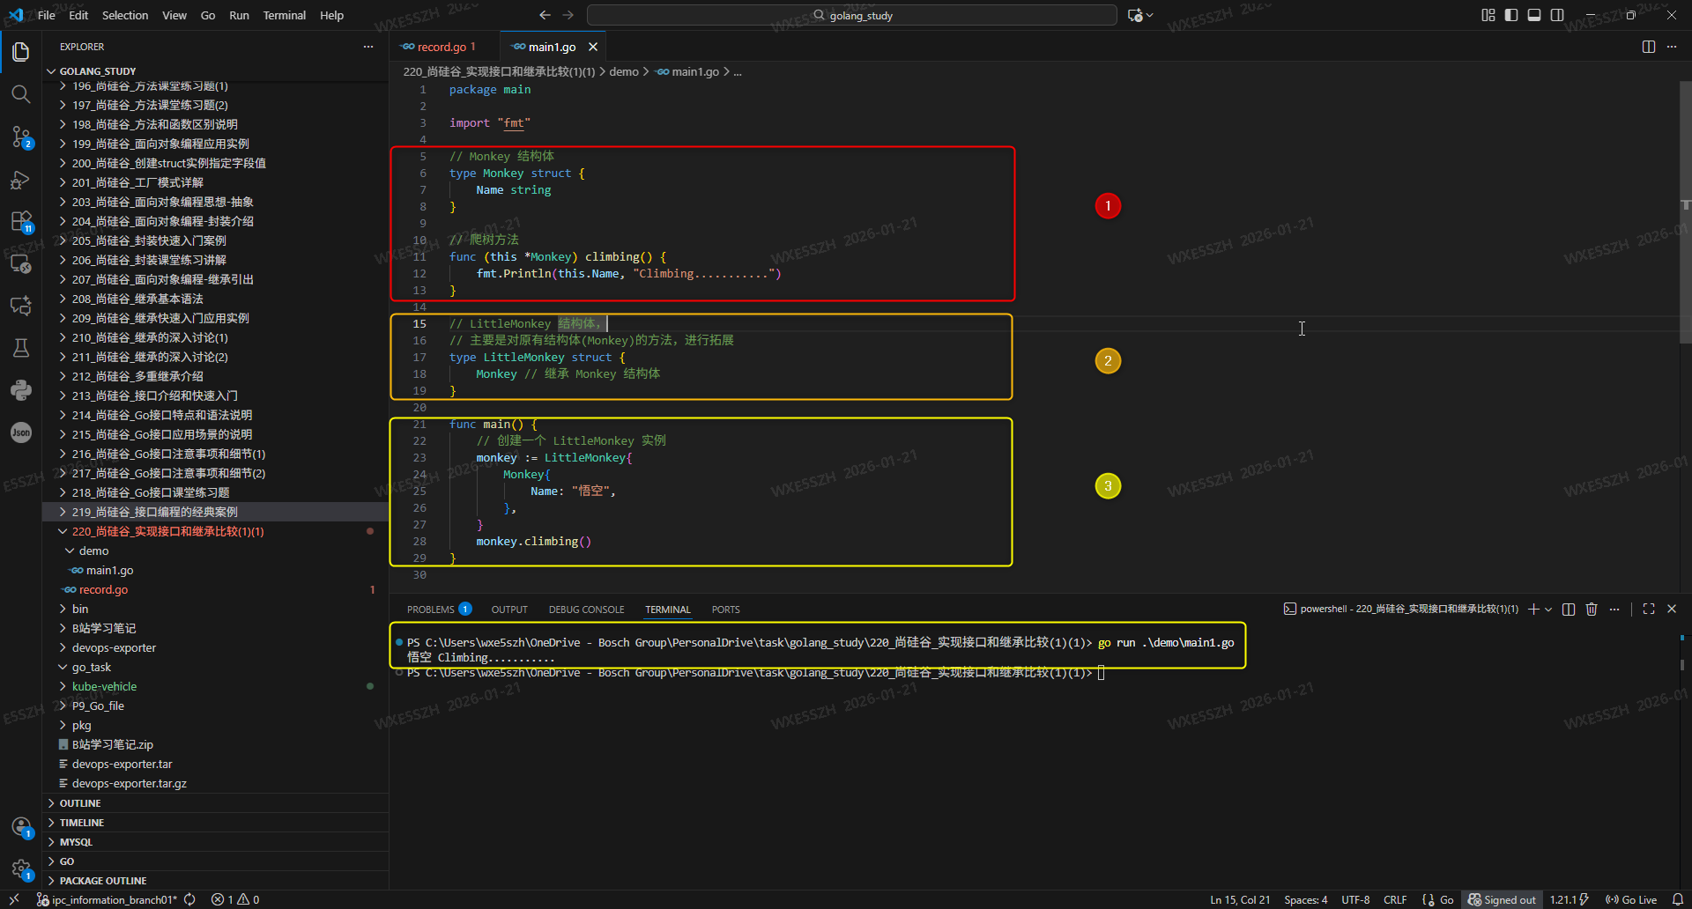Viewport: 1692px width, 909px height.
Task: Click the remote window indicator in status bar
Action: coord(14,899)
